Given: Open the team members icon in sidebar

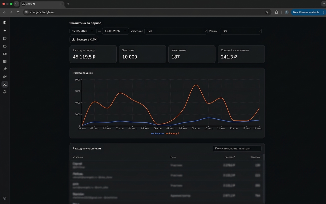Looking at the screenshot, I should 5,84.
